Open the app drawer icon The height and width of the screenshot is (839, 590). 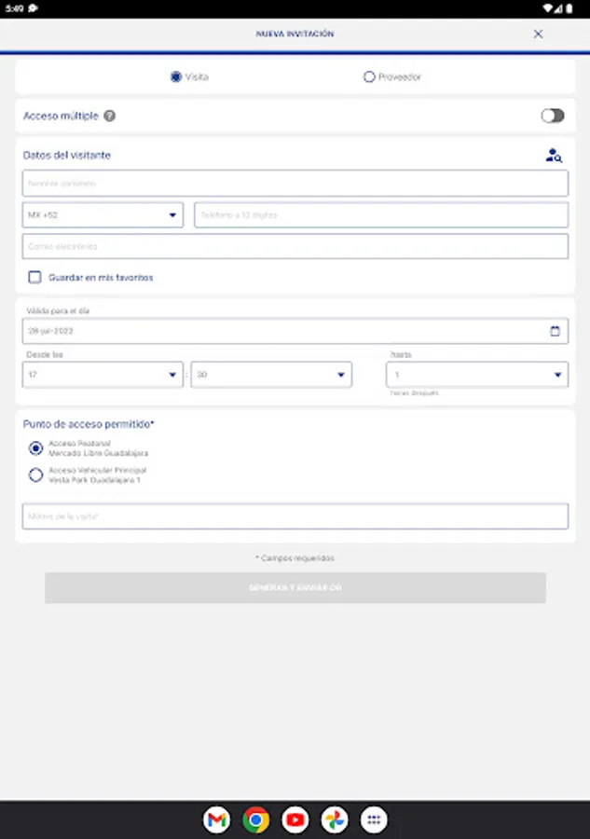[374, 819]
